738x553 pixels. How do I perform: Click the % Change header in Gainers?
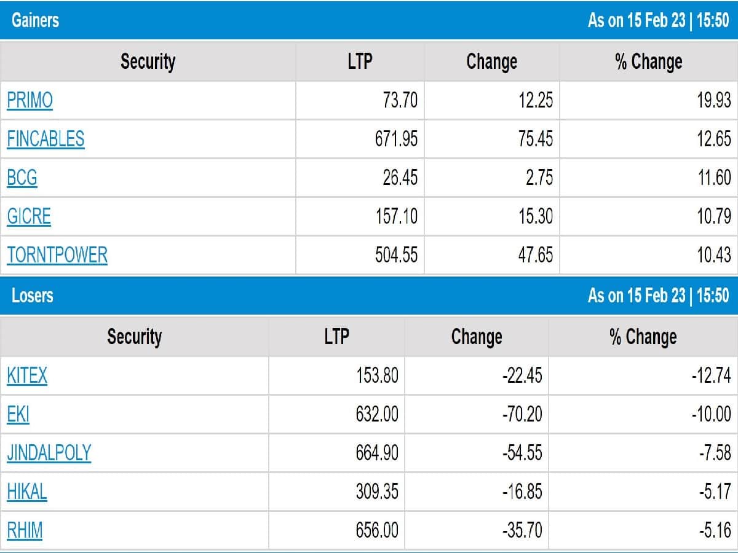(x=648, y=61)
